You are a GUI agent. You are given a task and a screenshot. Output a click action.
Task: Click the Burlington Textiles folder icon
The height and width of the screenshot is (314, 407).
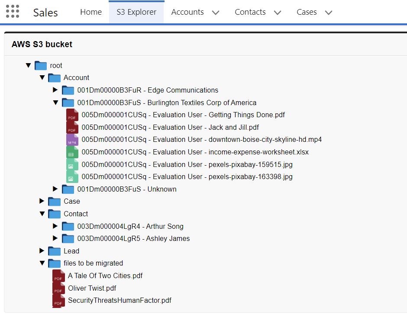68,103
